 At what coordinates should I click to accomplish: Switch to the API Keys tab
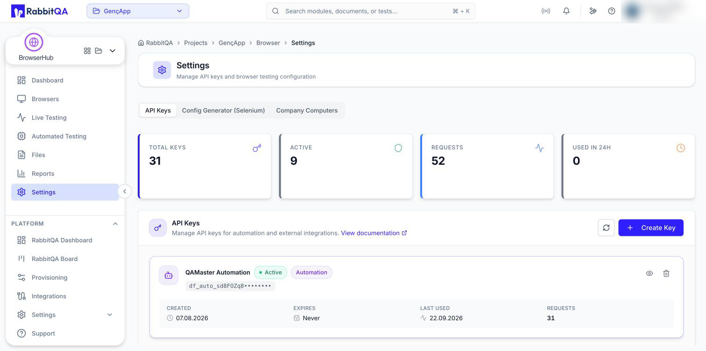coord(158,110)
